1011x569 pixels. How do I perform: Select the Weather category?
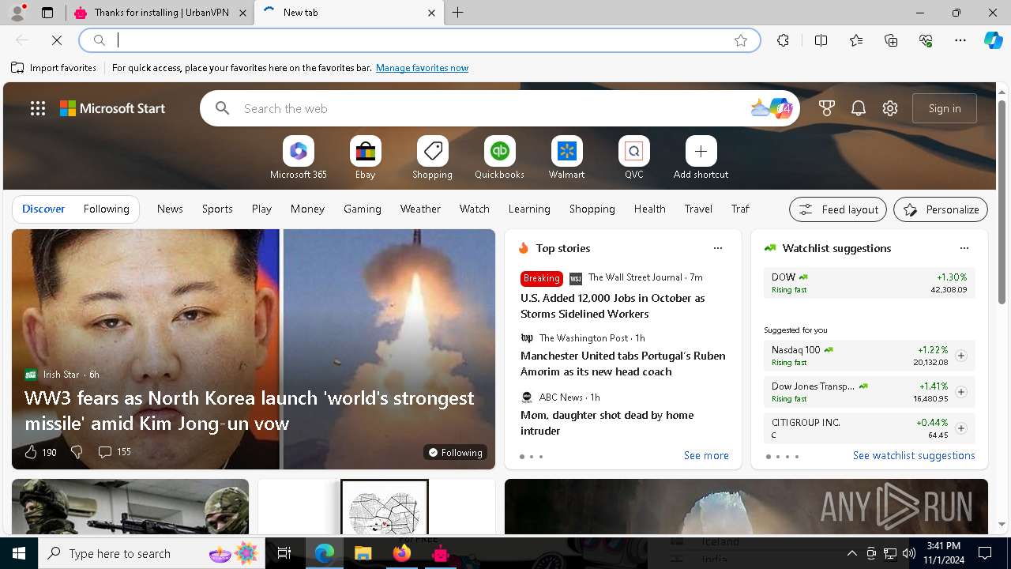(420, 209)
